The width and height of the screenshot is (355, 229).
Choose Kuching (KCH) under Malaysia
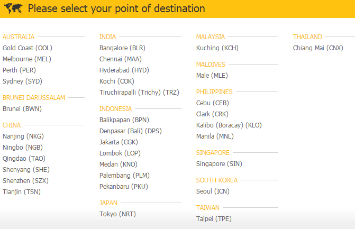pos(217,48)
